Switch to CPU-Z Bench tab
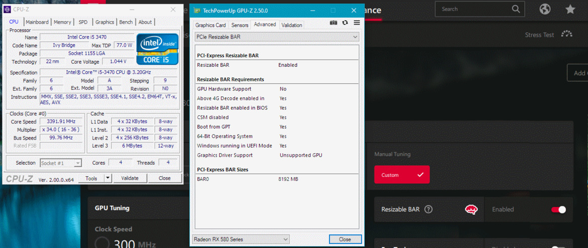This screenshot has width=588, height=248. point(126,22)
